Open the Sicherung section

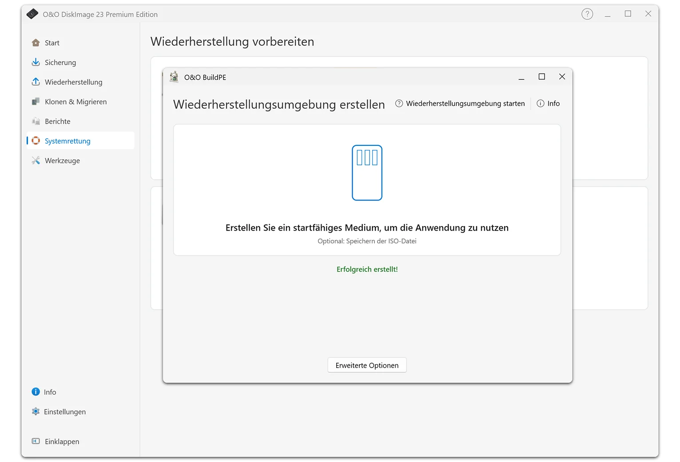[x=80, y=62]
